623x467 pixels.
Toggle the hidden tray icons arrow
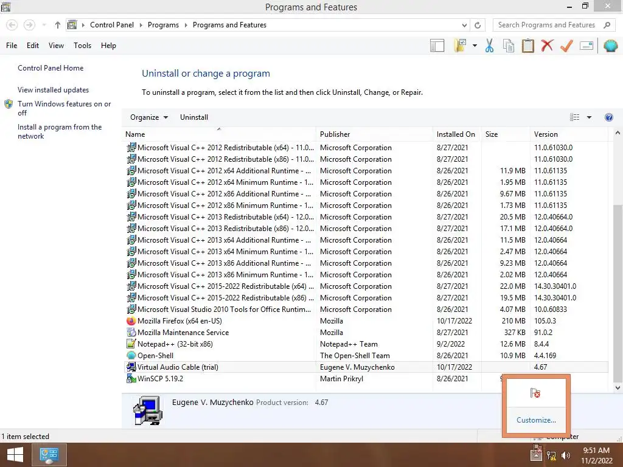(536, 455)
